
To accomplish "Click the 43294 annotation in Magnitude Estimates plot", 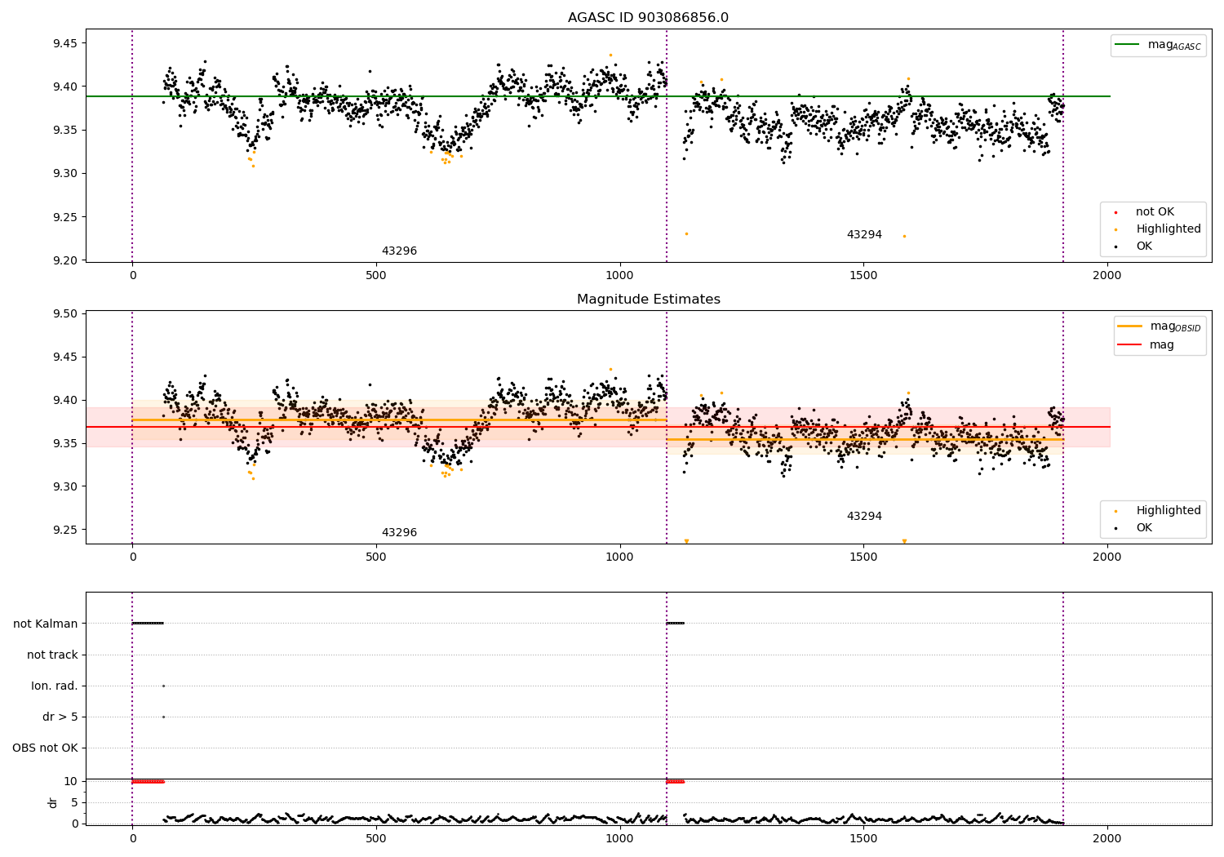I will tap(864, 517).
